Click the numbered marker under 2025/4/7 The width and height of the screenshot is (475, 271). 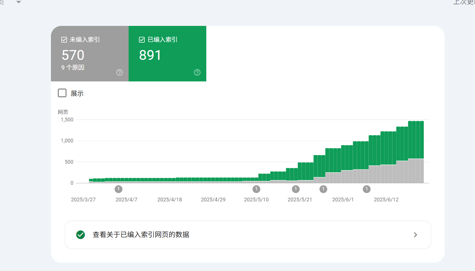tap(119, 189)
